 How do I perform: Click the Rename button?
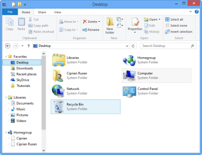(91, 30)
